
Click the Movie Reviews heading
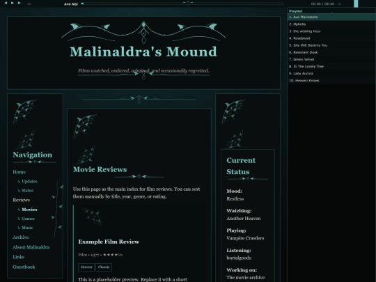100,169
